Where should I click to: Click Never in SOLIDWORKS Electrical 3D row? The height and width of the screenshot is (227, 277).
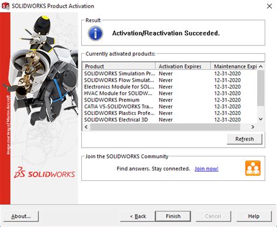tap(166, 120)
